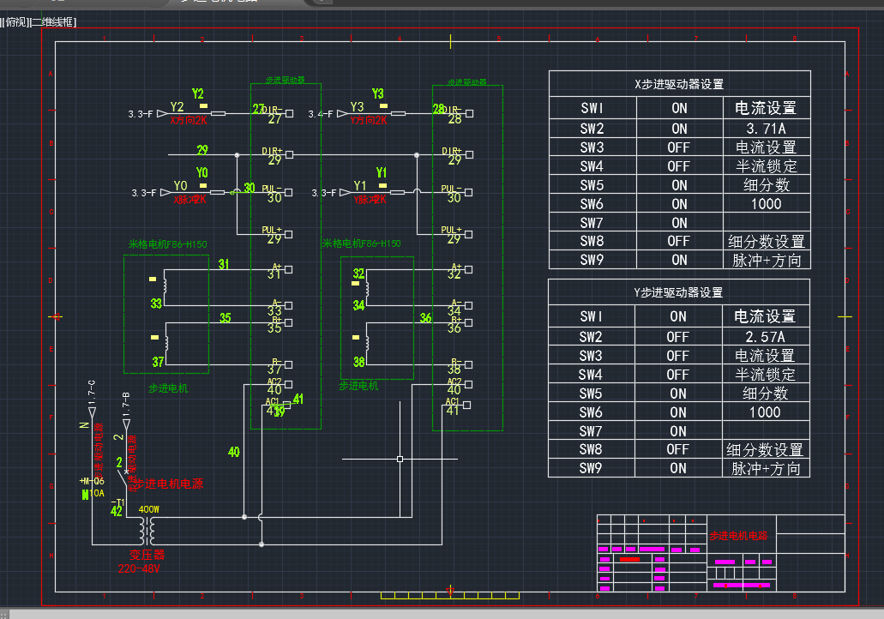Viewport: 884px width, 619px height.
Task: Select the red Y方向2K label
Action: (x=369, y=120)
